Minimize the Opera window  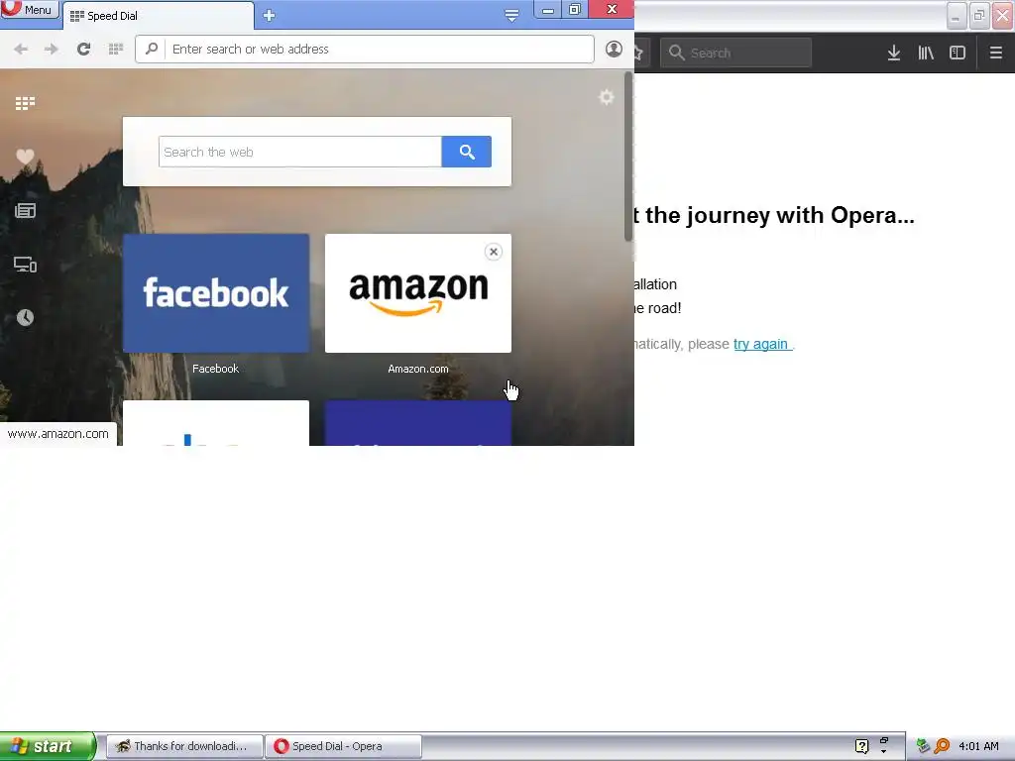point(547,9)
